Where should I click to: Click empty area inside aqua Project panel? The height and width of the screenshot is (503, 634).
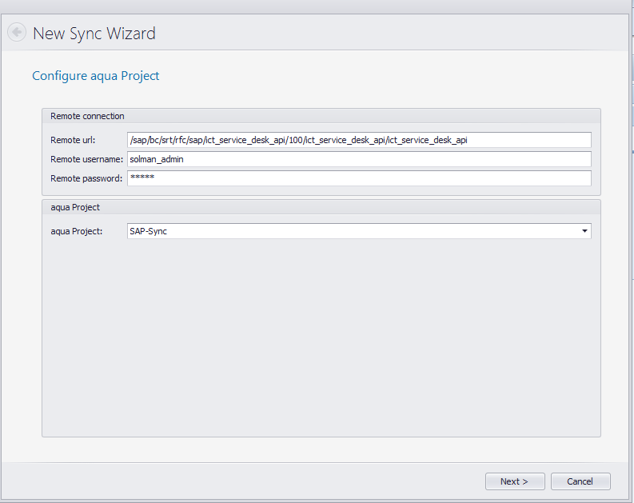(x=320, y=344)
